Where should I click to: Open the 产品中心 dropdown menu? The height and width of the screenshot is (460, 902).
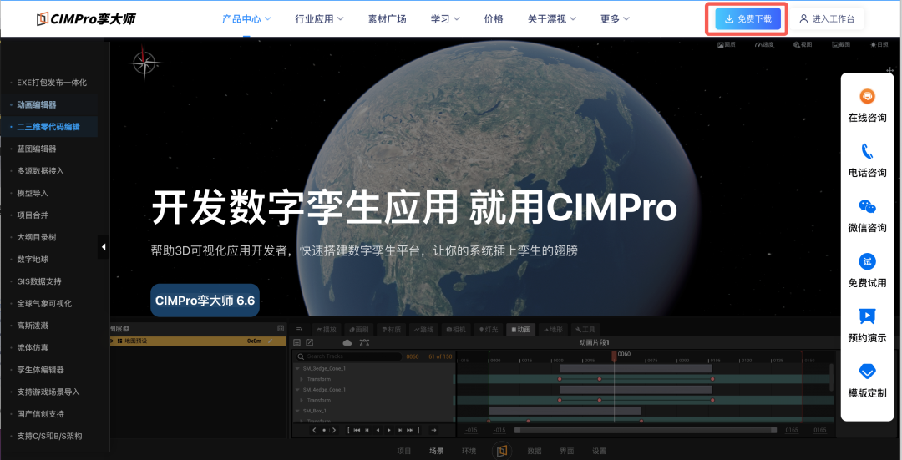click(246, 19)
